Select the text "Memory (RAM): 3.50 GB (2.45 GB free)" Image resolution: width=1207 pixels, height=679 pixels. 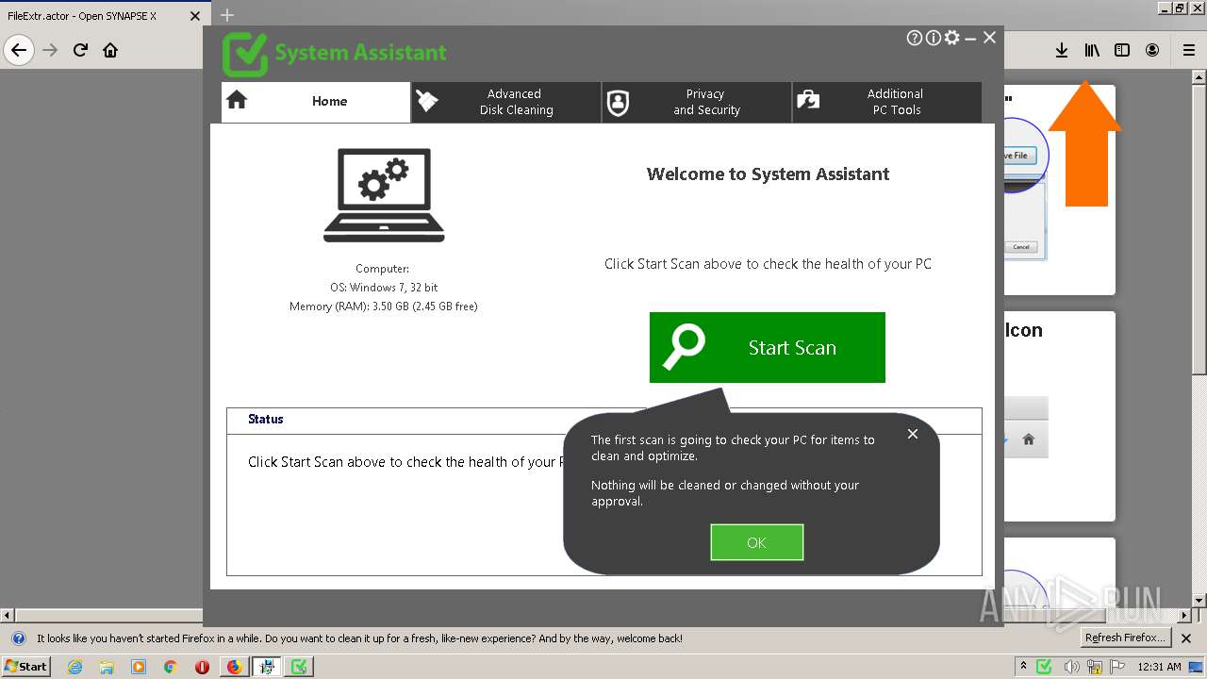pos(384,306)
